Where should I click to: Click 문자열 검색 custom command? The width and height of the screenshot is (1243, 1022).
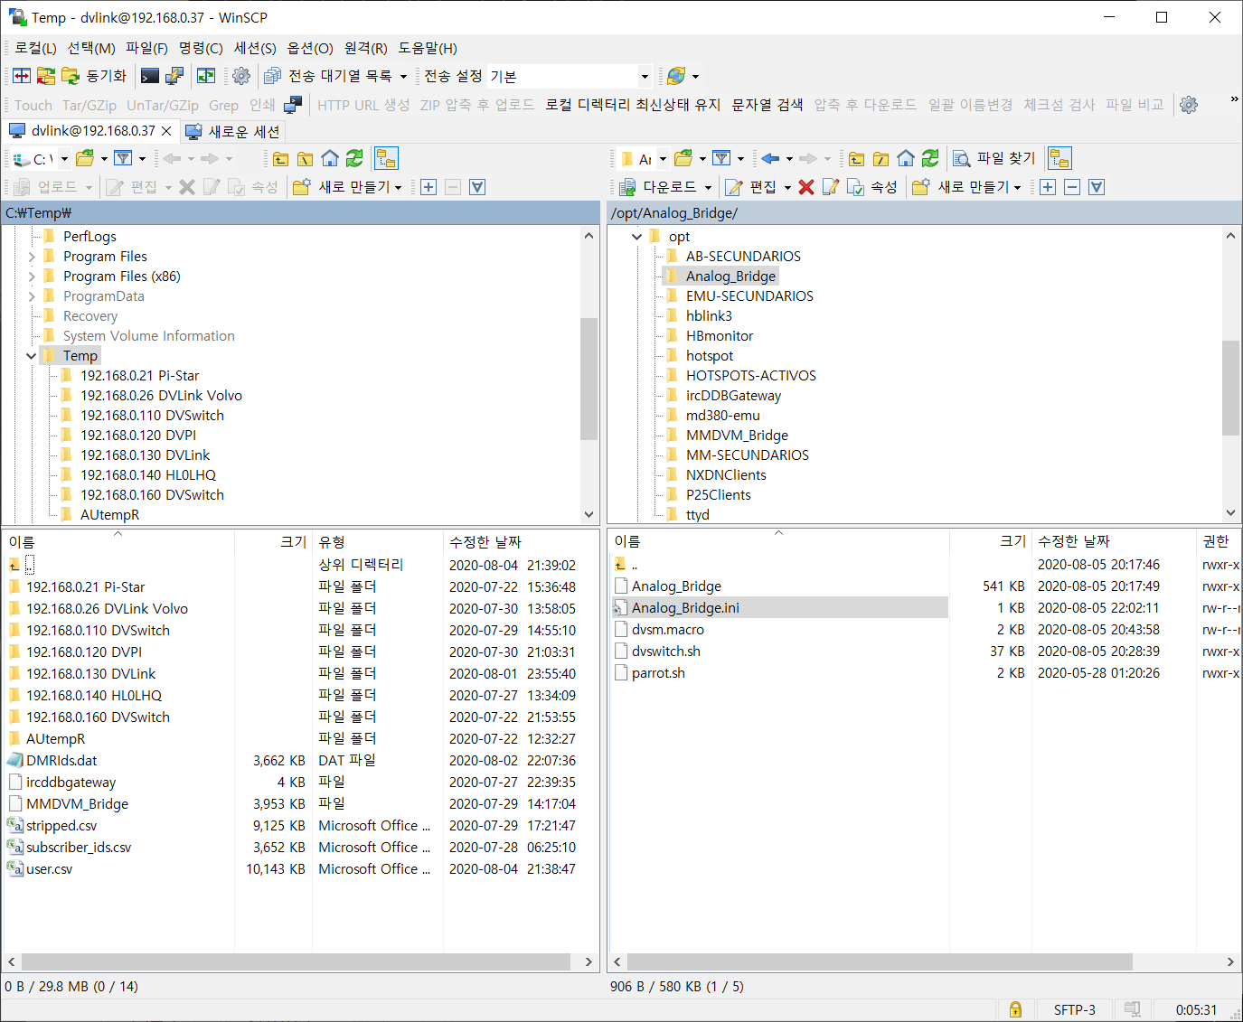pyautogui.click(x=767, y=105)
